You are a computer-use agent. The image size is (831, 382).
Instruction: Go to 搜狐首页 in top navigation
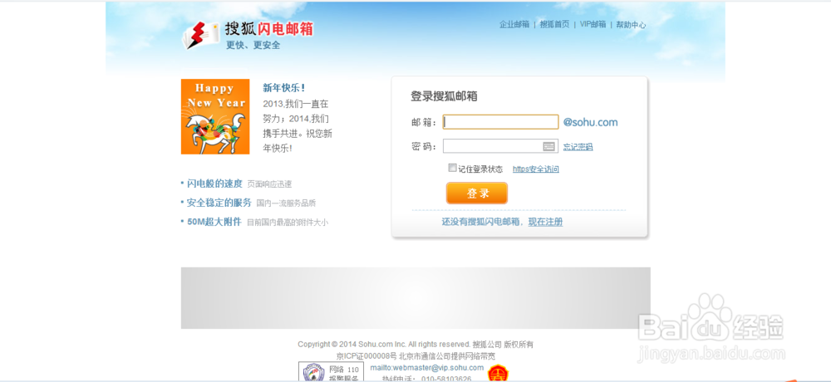tap(554, 24)
